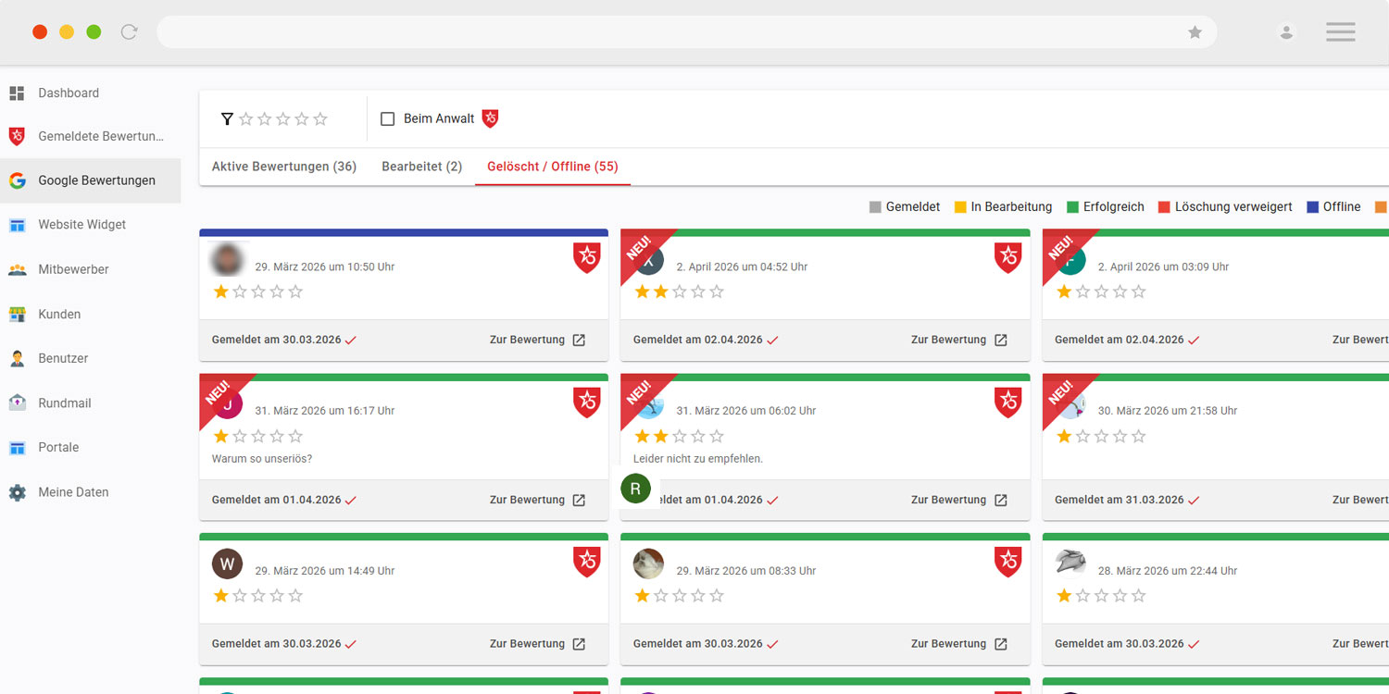The image size is (1389, 694).
Task: Click the browser reload icon
Action: point(129,32)
